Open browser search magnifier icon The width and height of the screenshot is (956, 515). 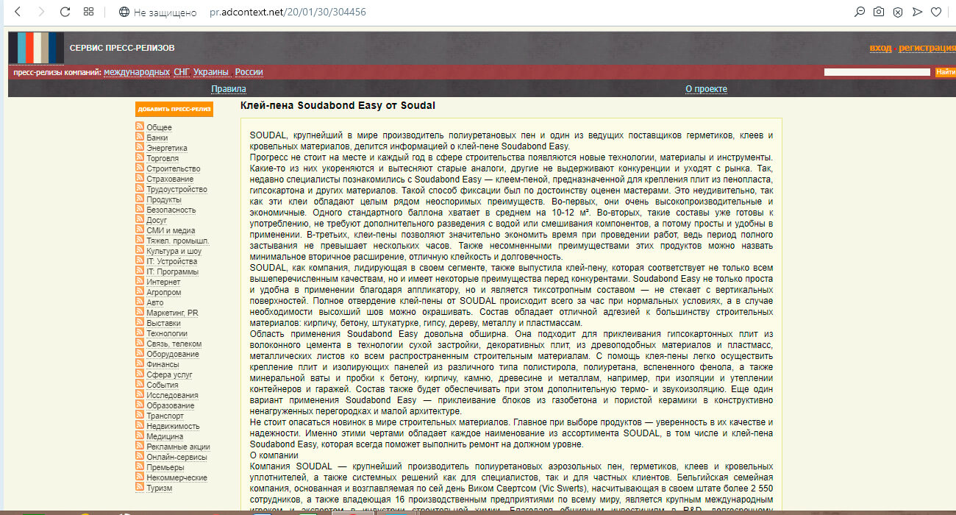(859, 12)
